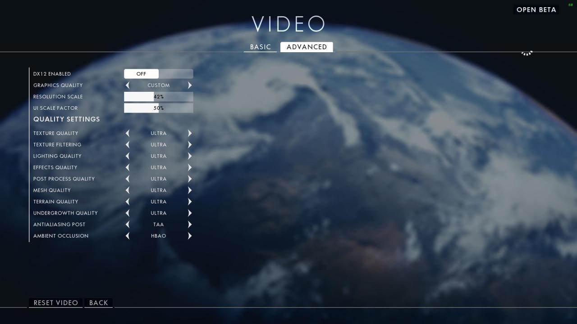Increase Lighting Quality using right arrow
The image size is (577, 324).
[190, 156]
